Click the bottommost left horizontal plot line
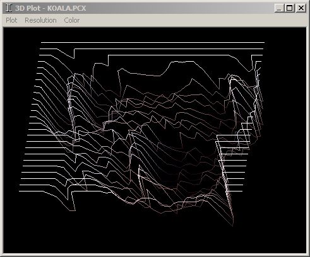 click(x=32, y=191)
